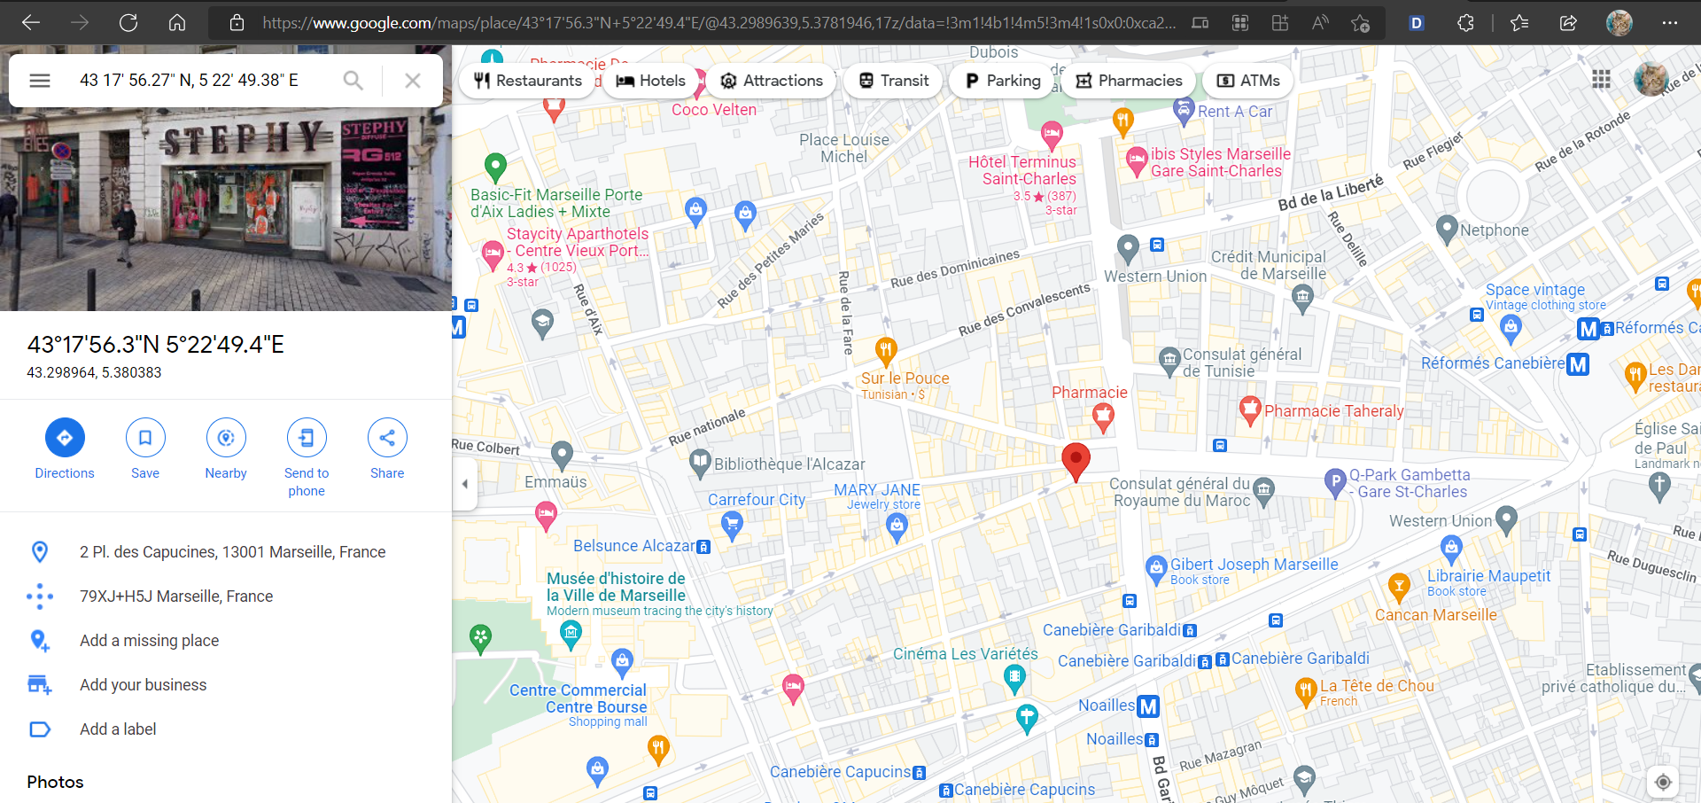The height and width of the screenshot is (803, 1701).
Task: Filter map by Attractions
Action: [772, 81]
